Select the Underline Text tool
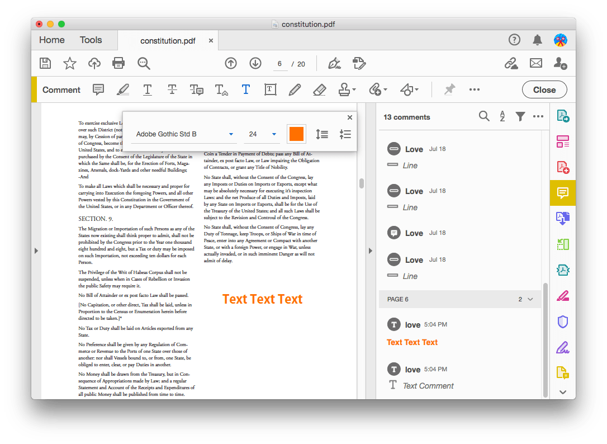The image size is (607, 444). [x=147, y=89]
